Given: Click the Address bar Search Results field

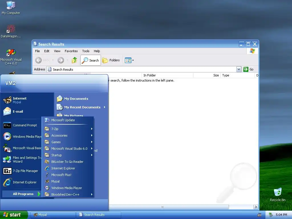Looking at the screenshot, I should 141,69.
